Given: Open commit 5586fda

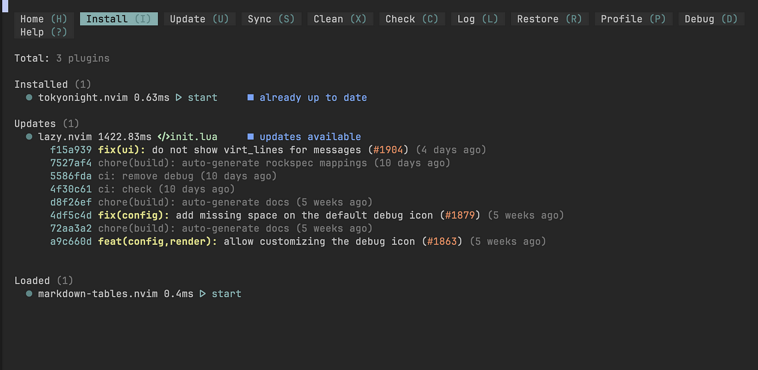Looking at the screenshot, I should click(71, 176).
